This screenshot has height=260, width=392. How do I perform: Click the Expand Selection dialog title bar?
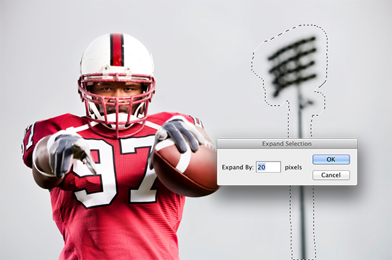pos(287,143)
